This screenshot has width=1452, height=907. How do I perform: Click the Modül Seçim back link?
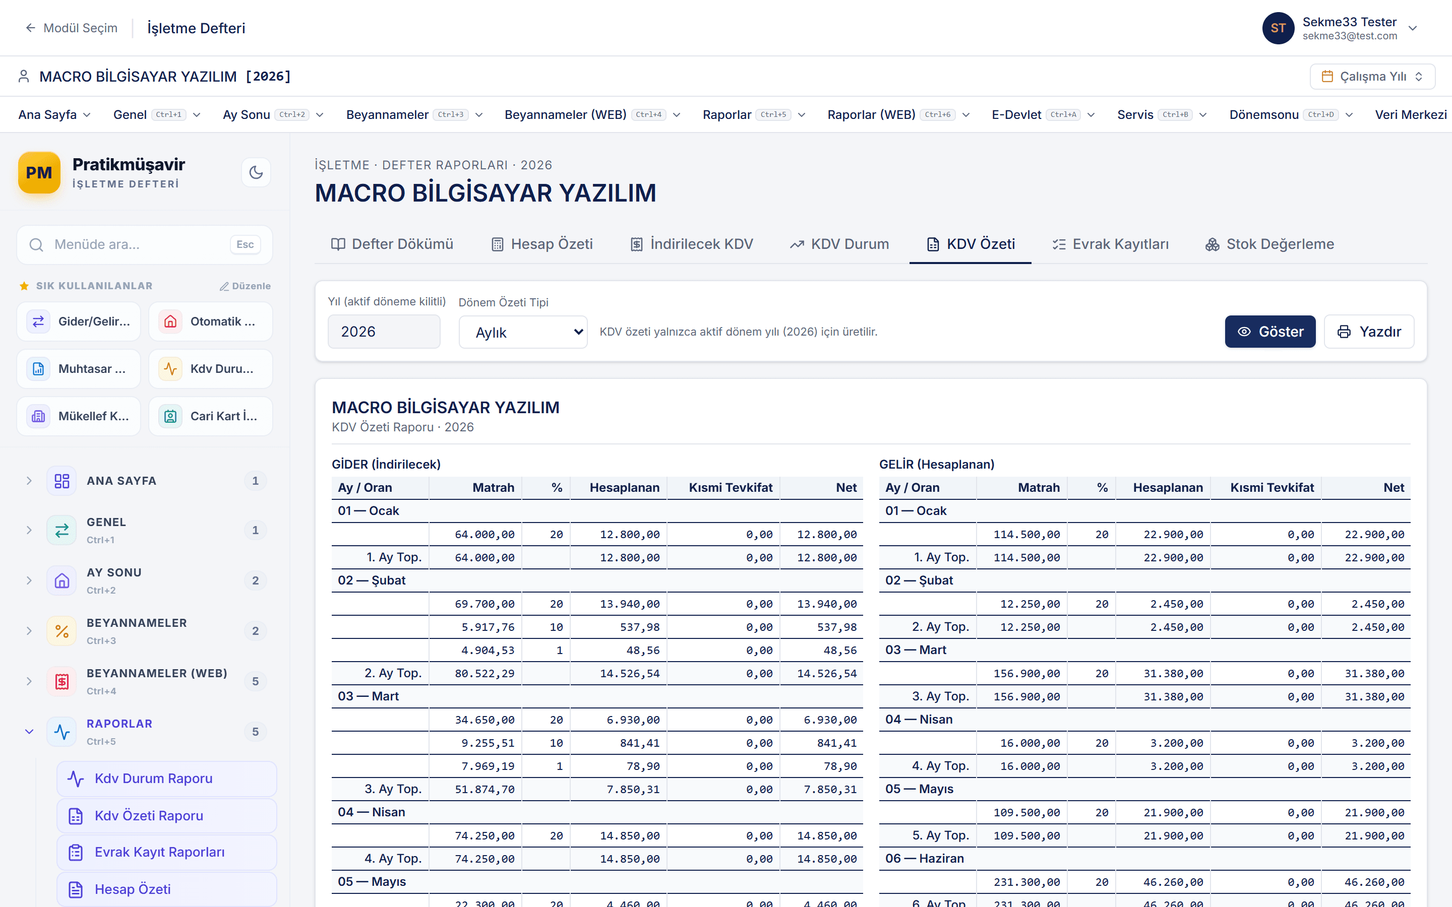pos(72,28)
